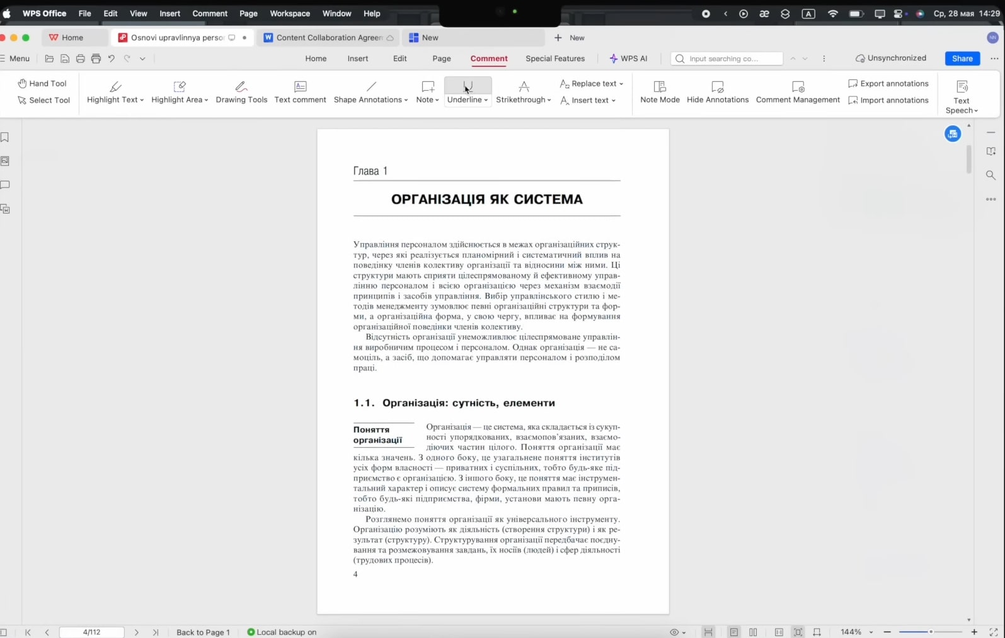Expand the Highlight Area dropdown arrow
This screenshot has width=1005, height=638.
point(206,100)
